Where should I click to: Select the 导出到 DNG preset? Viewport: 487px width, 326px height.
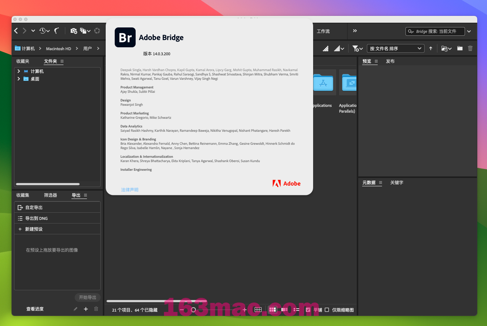pyautogui.click(x=57, y=218)
